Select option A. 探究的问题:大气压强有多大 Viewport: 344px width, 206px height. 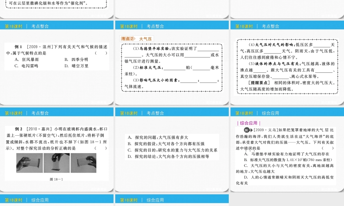(x=158, y=137)
